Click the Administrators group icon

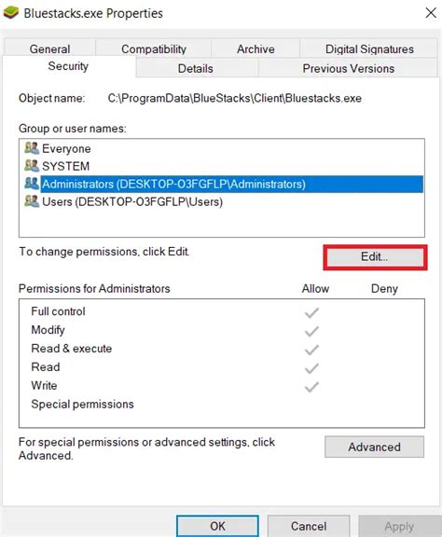click(x=32, y=184)
